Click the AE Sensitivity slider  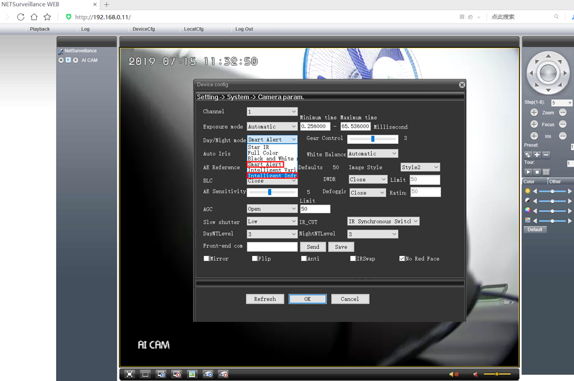270,192
